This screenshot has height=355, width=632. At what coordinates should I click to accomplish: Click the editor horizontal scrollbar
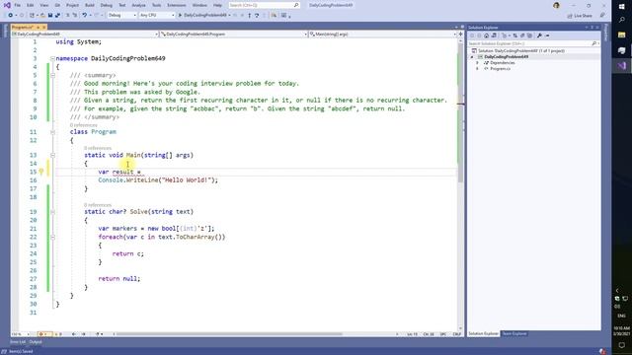coord(230,334)
